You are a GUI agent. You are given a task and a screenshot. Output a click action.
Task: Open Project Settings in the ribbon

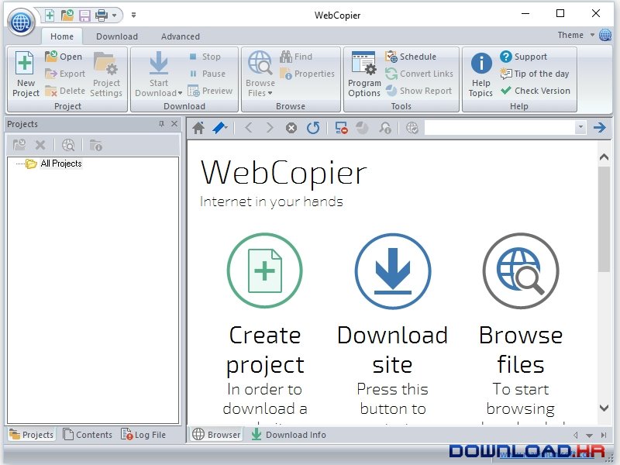click(x=106, y=74)
